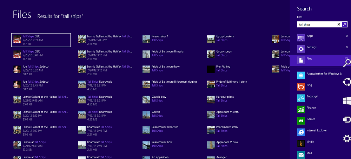This screenshot has height=159, width=351.
Task: Click the Appledore V stern thumbnail
Action: [211, 115]
